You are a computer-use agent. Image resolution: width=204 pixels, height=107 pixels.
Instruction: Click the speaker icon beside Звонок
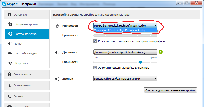click(57, 79)
